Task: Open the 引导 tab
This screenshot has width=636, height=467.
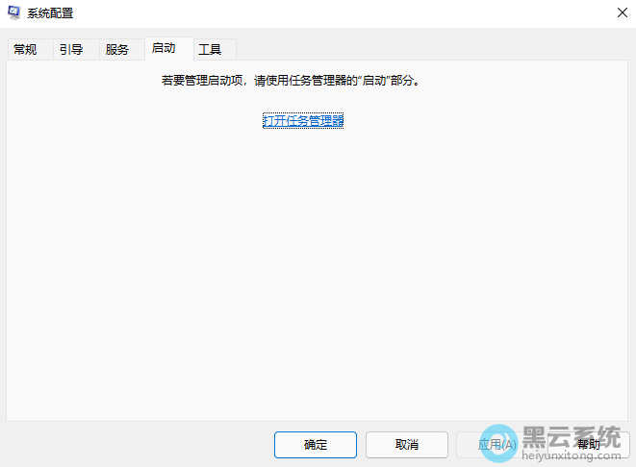Action: click(70, 50)
